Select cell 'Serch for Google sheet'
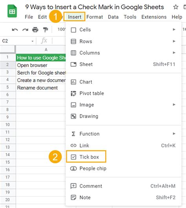The image size is (186, 208). pyautogui.click(x=41, y=73)
